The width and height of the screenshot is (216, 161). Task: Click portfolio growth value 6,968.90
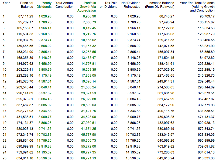click(90, 16)
